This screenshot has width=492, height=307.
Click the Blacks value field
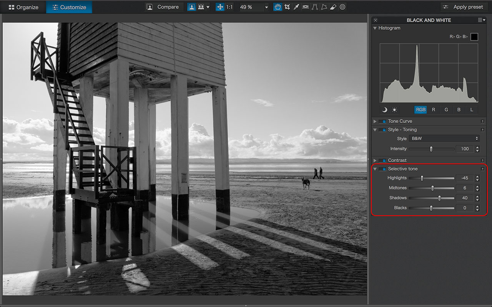465,208
